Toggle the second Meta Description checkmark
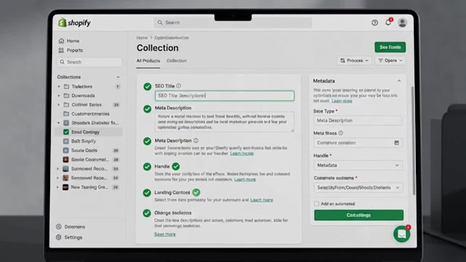Screen dimensions: 466x262 147,141
